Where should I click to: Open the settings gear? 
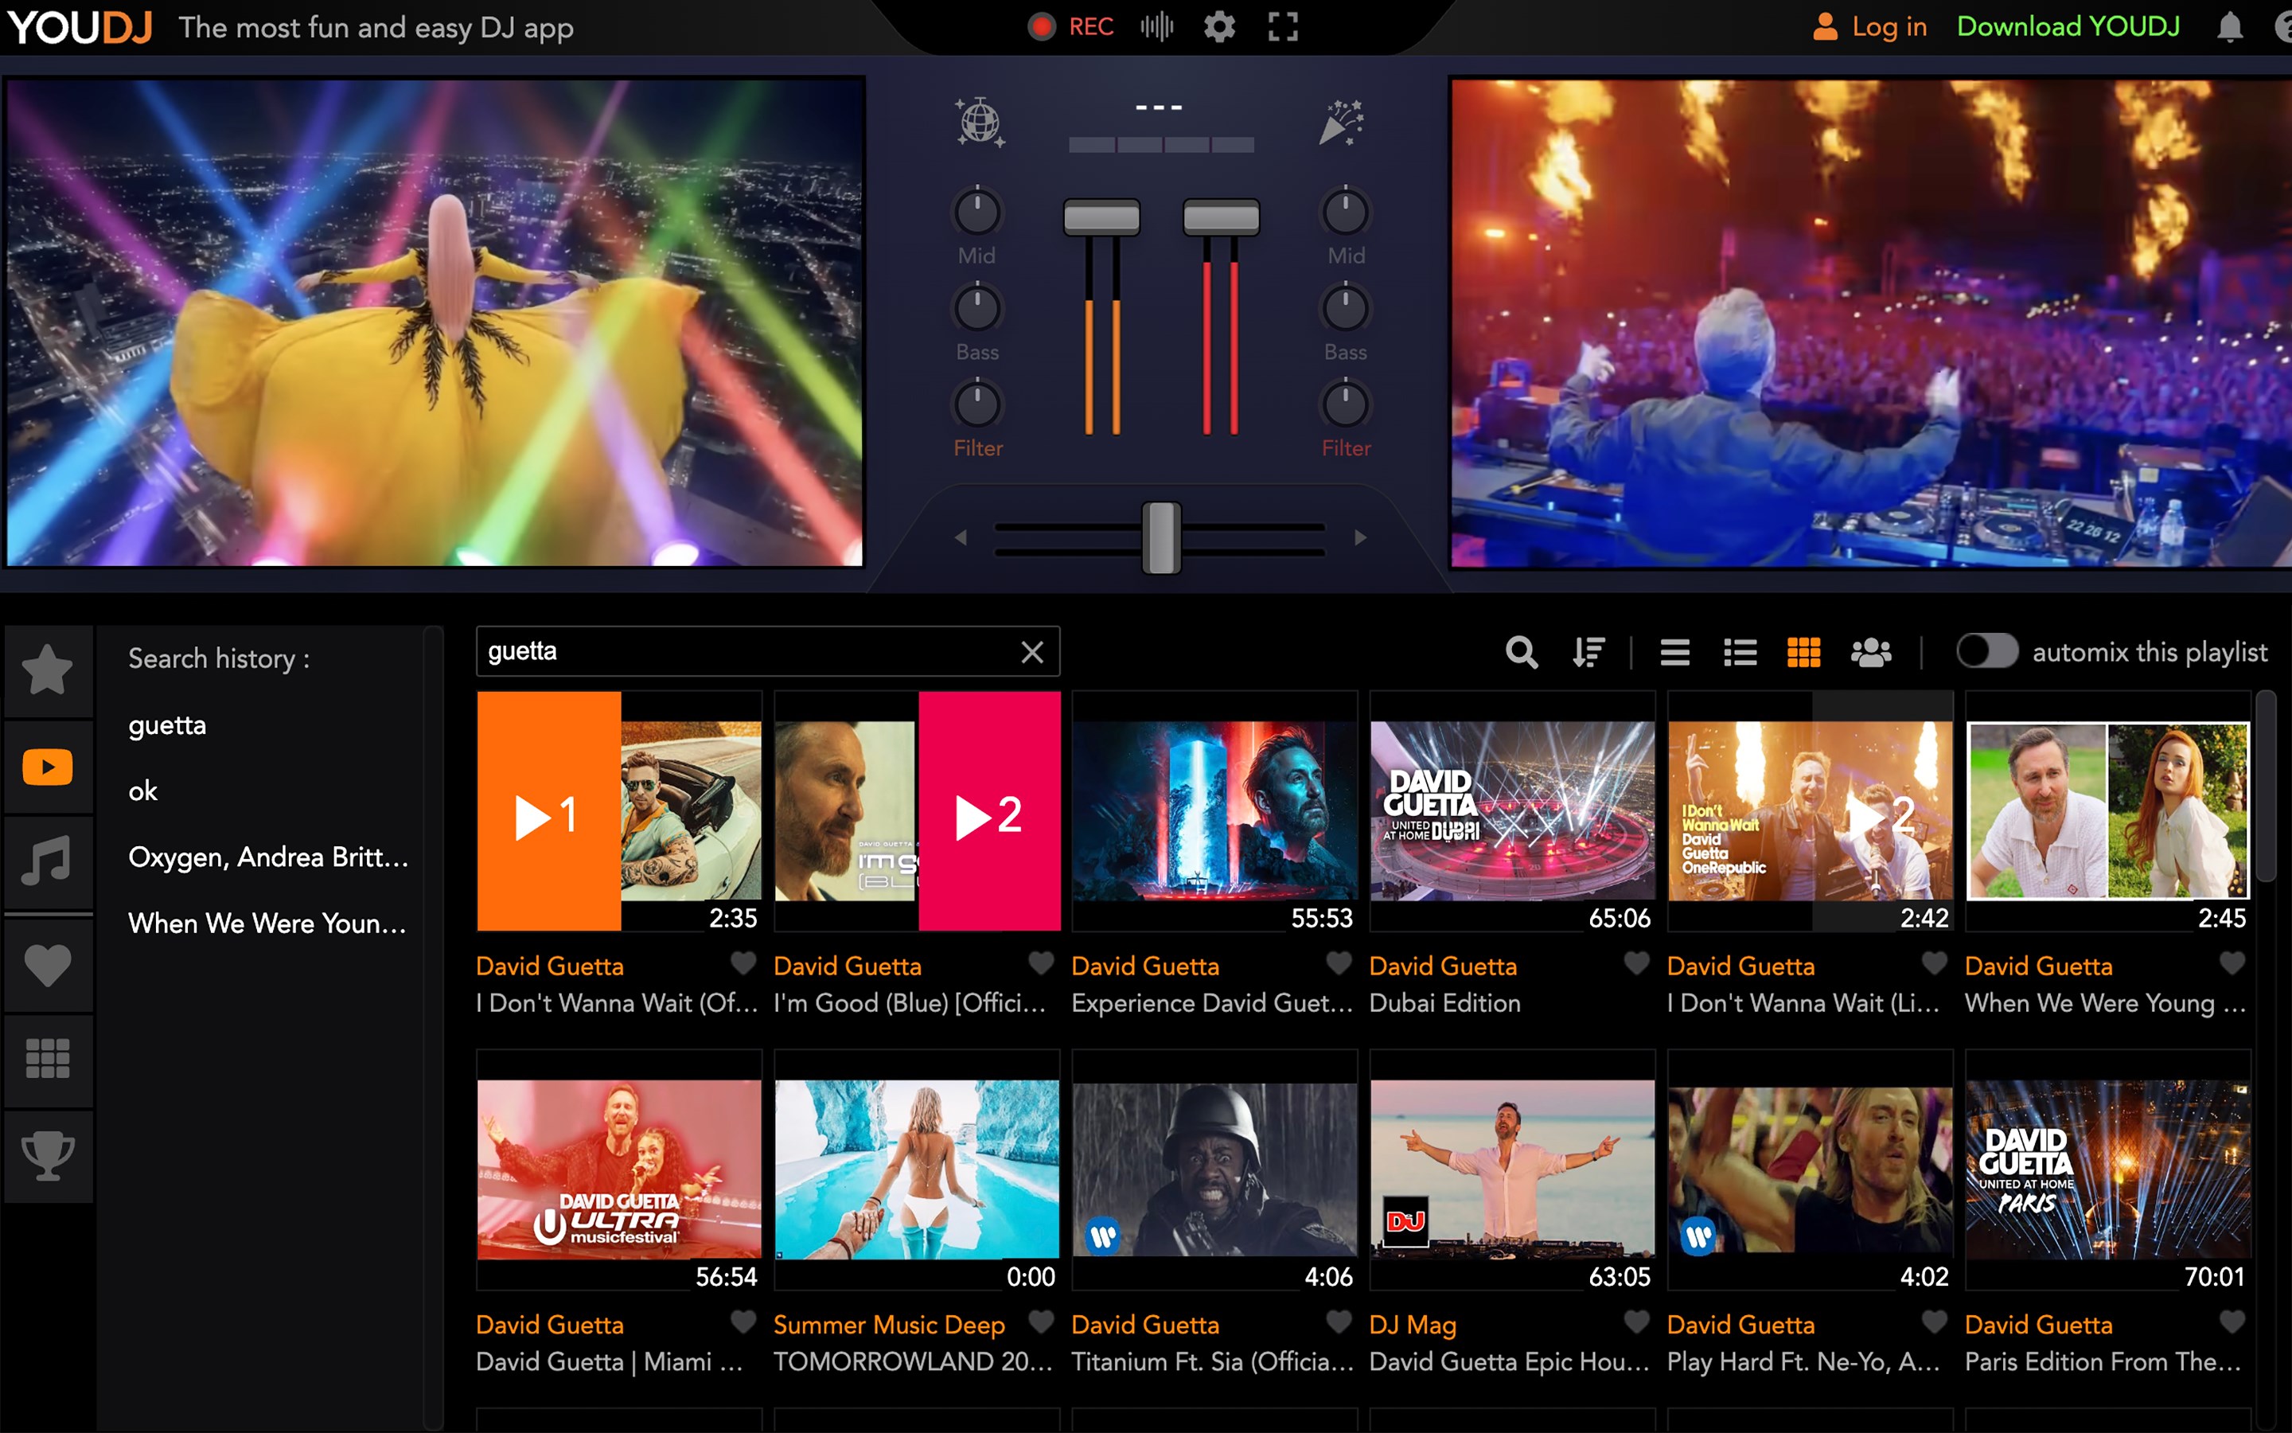pyautogui.click(x=1219, y=26)
